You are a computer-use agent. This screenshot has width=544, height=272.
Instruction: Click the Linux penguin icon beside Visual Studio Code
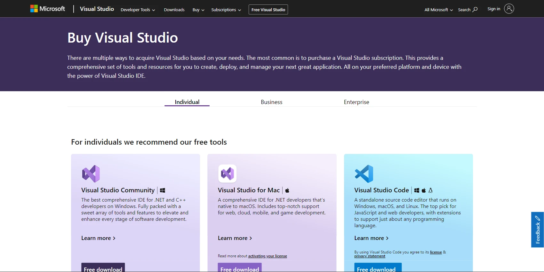pos(430,190)
